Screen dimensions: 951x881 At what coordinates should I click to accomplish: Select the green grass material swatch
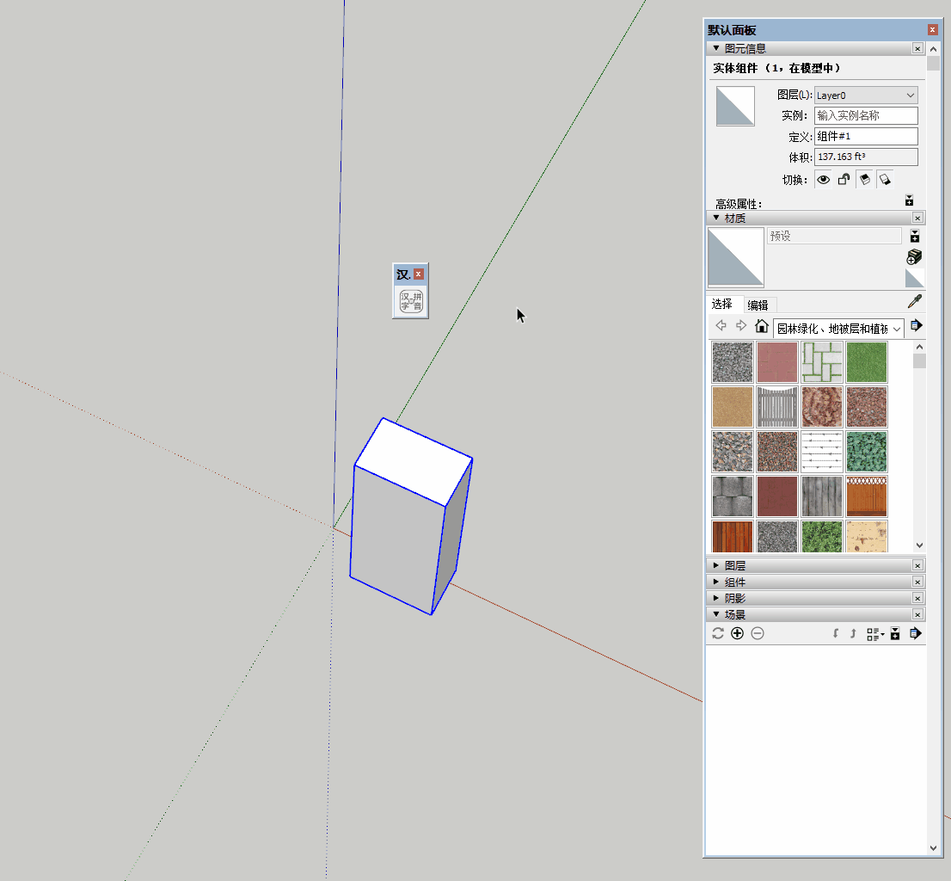point(866,362)
